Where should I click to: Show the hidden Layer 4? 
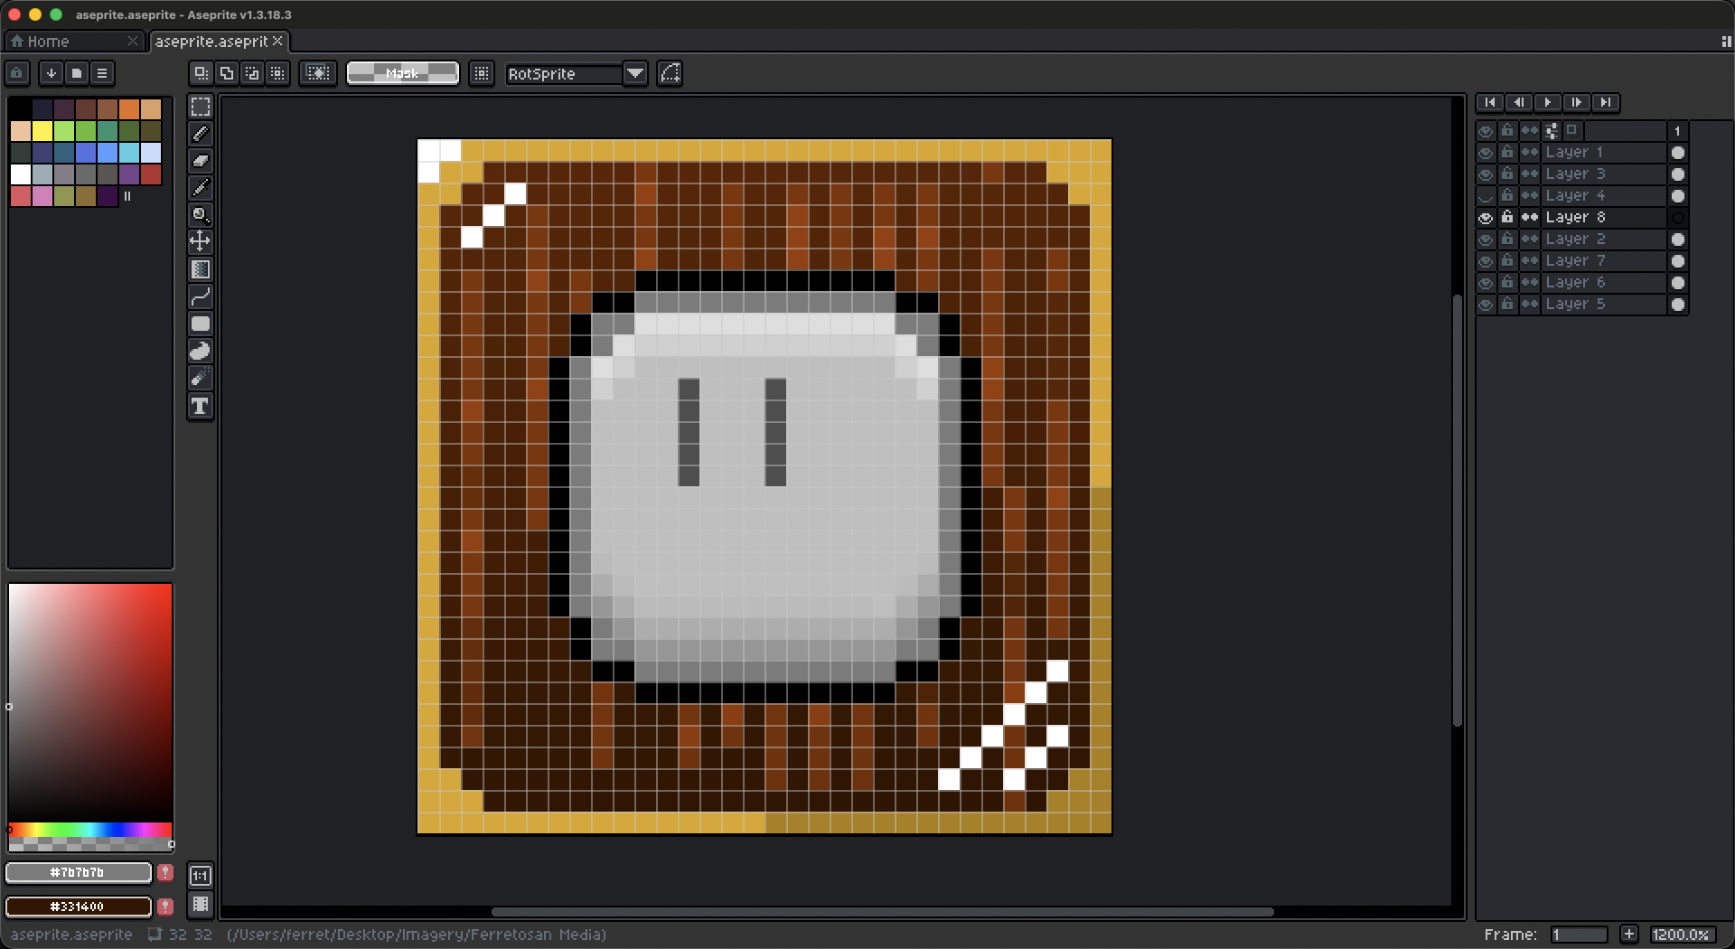tap(1486, 196)
